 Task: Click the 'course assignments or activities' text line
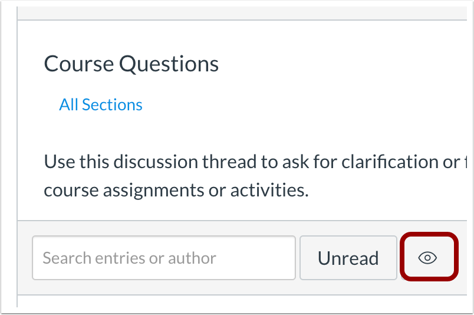click(176, 191)
